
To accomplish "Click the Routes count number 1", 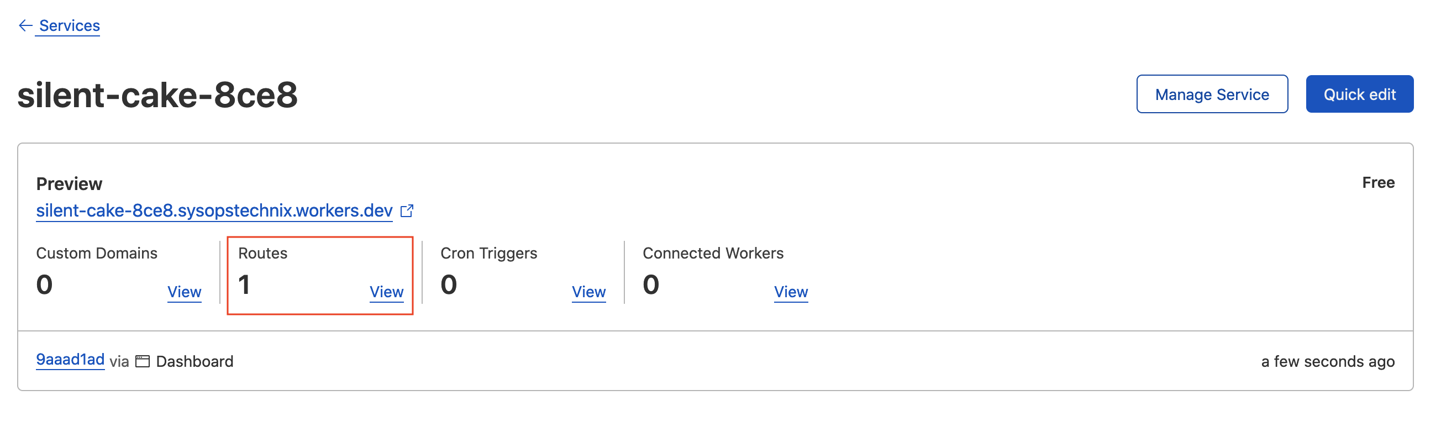I will point(244,285).
